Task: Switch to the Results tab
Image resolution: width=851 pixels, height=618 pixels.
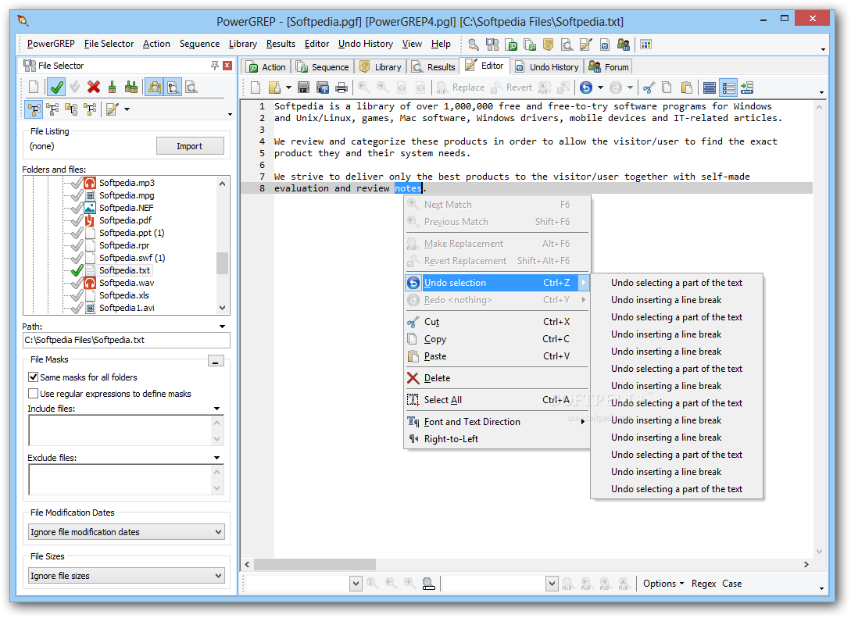Action: tap(433, 66)
